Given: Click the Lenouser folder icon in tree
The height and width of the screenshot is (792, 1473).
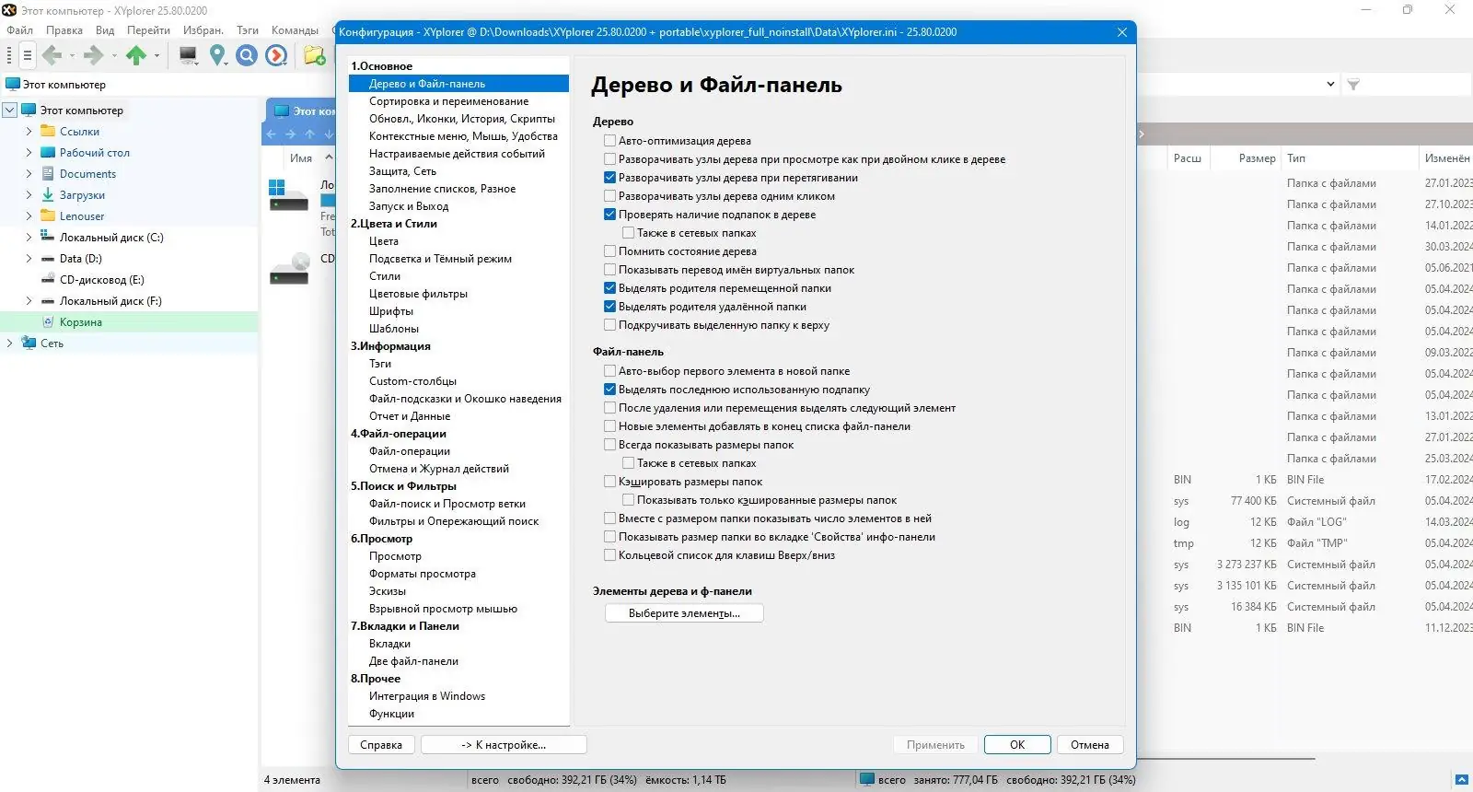Looking at the screenshot, I should coord(48,216).
